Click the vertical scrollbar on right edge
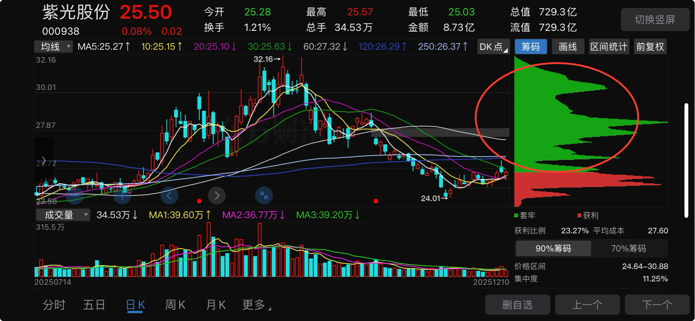The image size is (695, 321). point(686,160)
